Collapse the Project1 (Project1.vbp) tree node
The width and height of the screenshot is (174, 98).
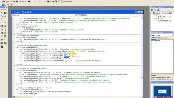[152, 13]
